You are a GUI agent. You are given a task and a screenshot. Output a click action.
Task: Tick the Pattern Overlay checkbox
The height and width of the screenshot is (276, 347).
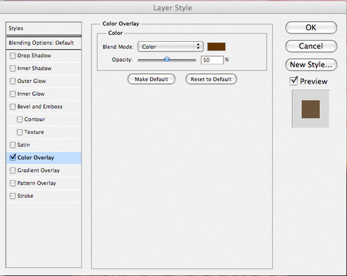click(13, 183)
